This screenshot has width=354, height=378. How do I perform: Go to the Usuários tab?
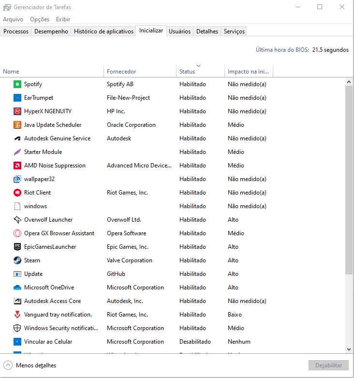tap(179, 31)
